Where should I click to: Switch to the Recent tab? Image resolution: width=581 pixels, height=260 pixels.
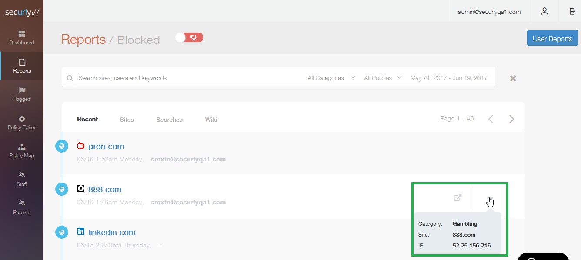coord(87,119)
